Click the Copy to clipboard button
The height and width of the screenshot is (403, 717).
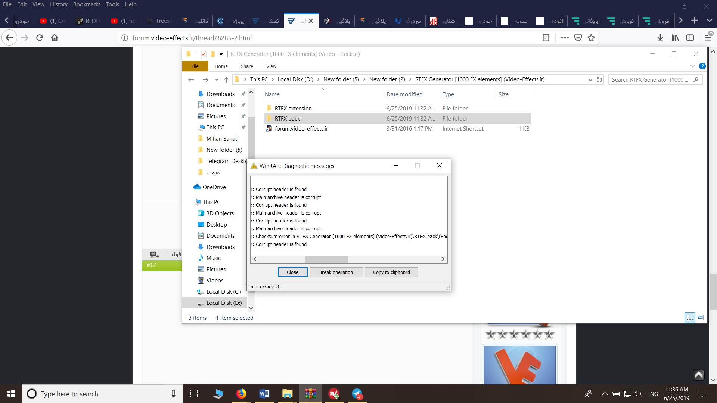click(391, 272)
